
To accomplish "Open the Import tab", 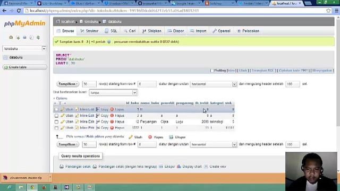I will click(198, 31).
